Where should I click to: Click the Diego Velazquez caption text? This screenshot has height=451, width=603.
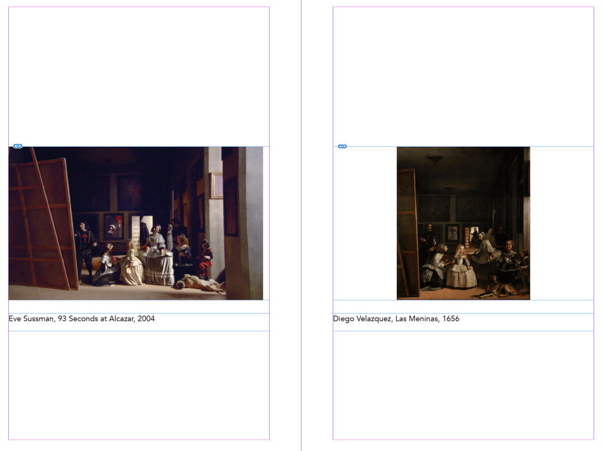point(396,319)
